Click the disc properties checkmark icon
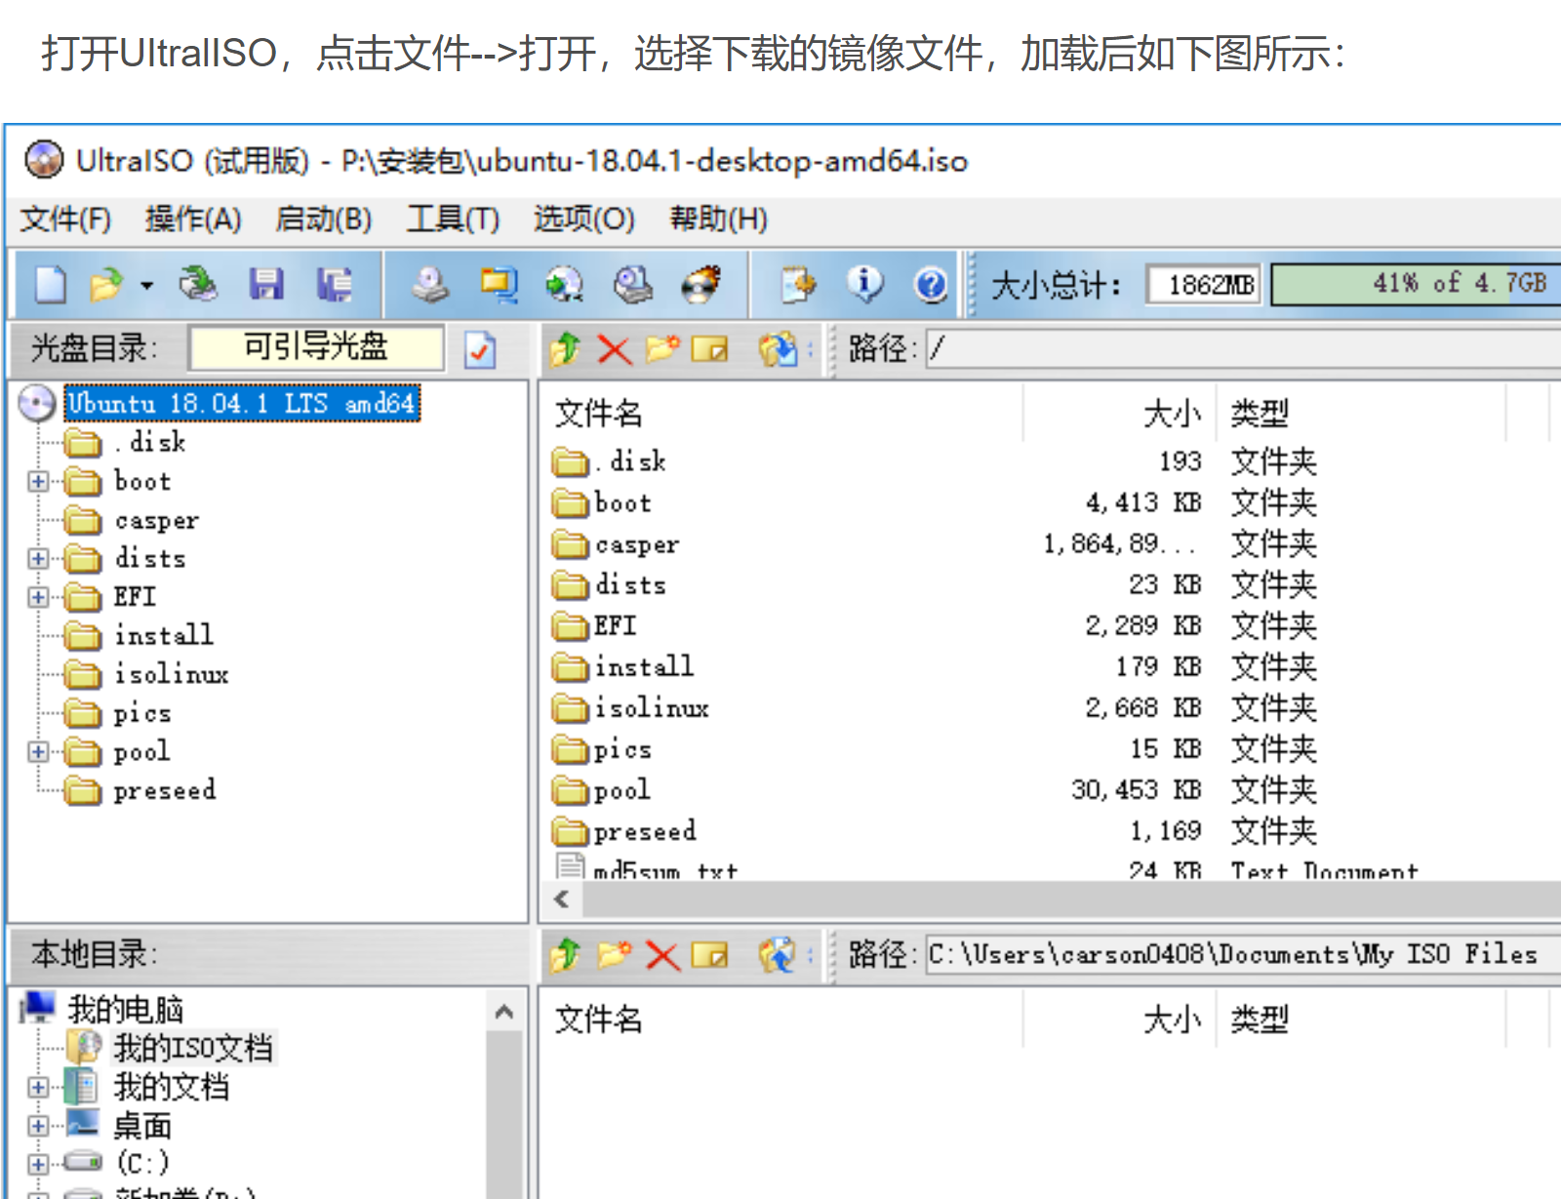 click(x=480, y=349)
